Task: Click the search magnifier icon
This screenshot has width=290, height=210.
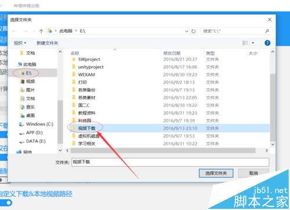Action: [267, 31]
